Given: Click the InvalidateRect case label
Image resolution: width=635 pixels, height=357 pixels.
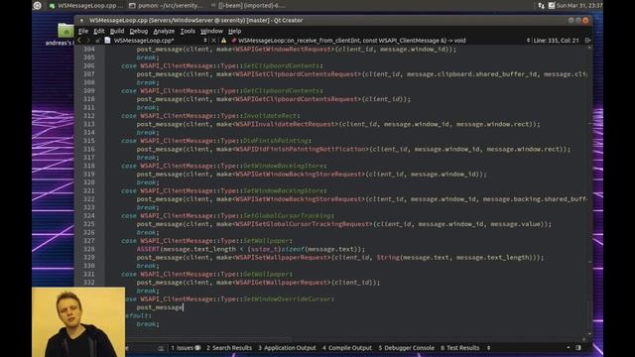Looking at the screenshot, I should coord(270,116).
